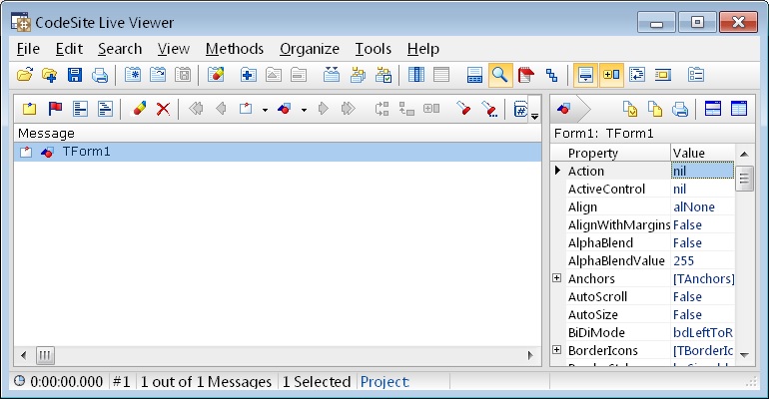Click the Project link in status bar

click(384, 382)
